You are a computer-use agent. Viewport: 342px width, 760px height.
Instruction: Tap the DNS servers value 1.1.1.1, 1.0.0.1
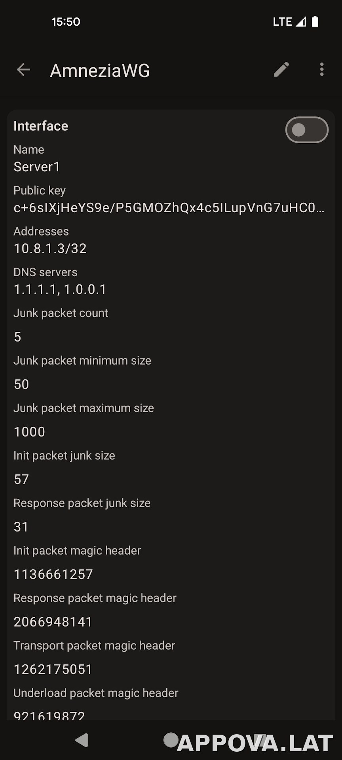pyautogui.click(x=60, y=289)
